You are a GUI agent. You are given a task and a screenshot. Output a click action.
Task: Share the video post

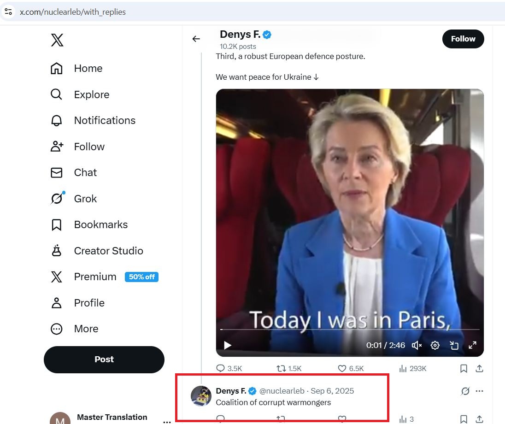pos(479,368)
